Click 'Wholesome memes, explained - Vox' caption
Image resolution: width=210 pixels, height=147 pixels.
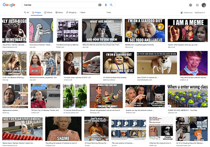pos(43,78)
